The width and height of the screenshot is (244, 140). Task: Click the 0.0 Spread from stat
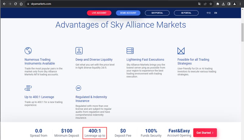point(39,133)
